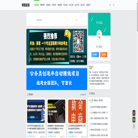Click the search magnifier icon in the top header
The width and height of the screenshot is (138, 138).
pos(114,5)
